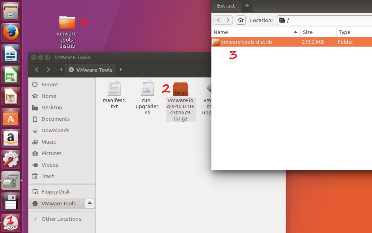
Task: Open Downloads in the Files sidebar
Action: [62, 130]
